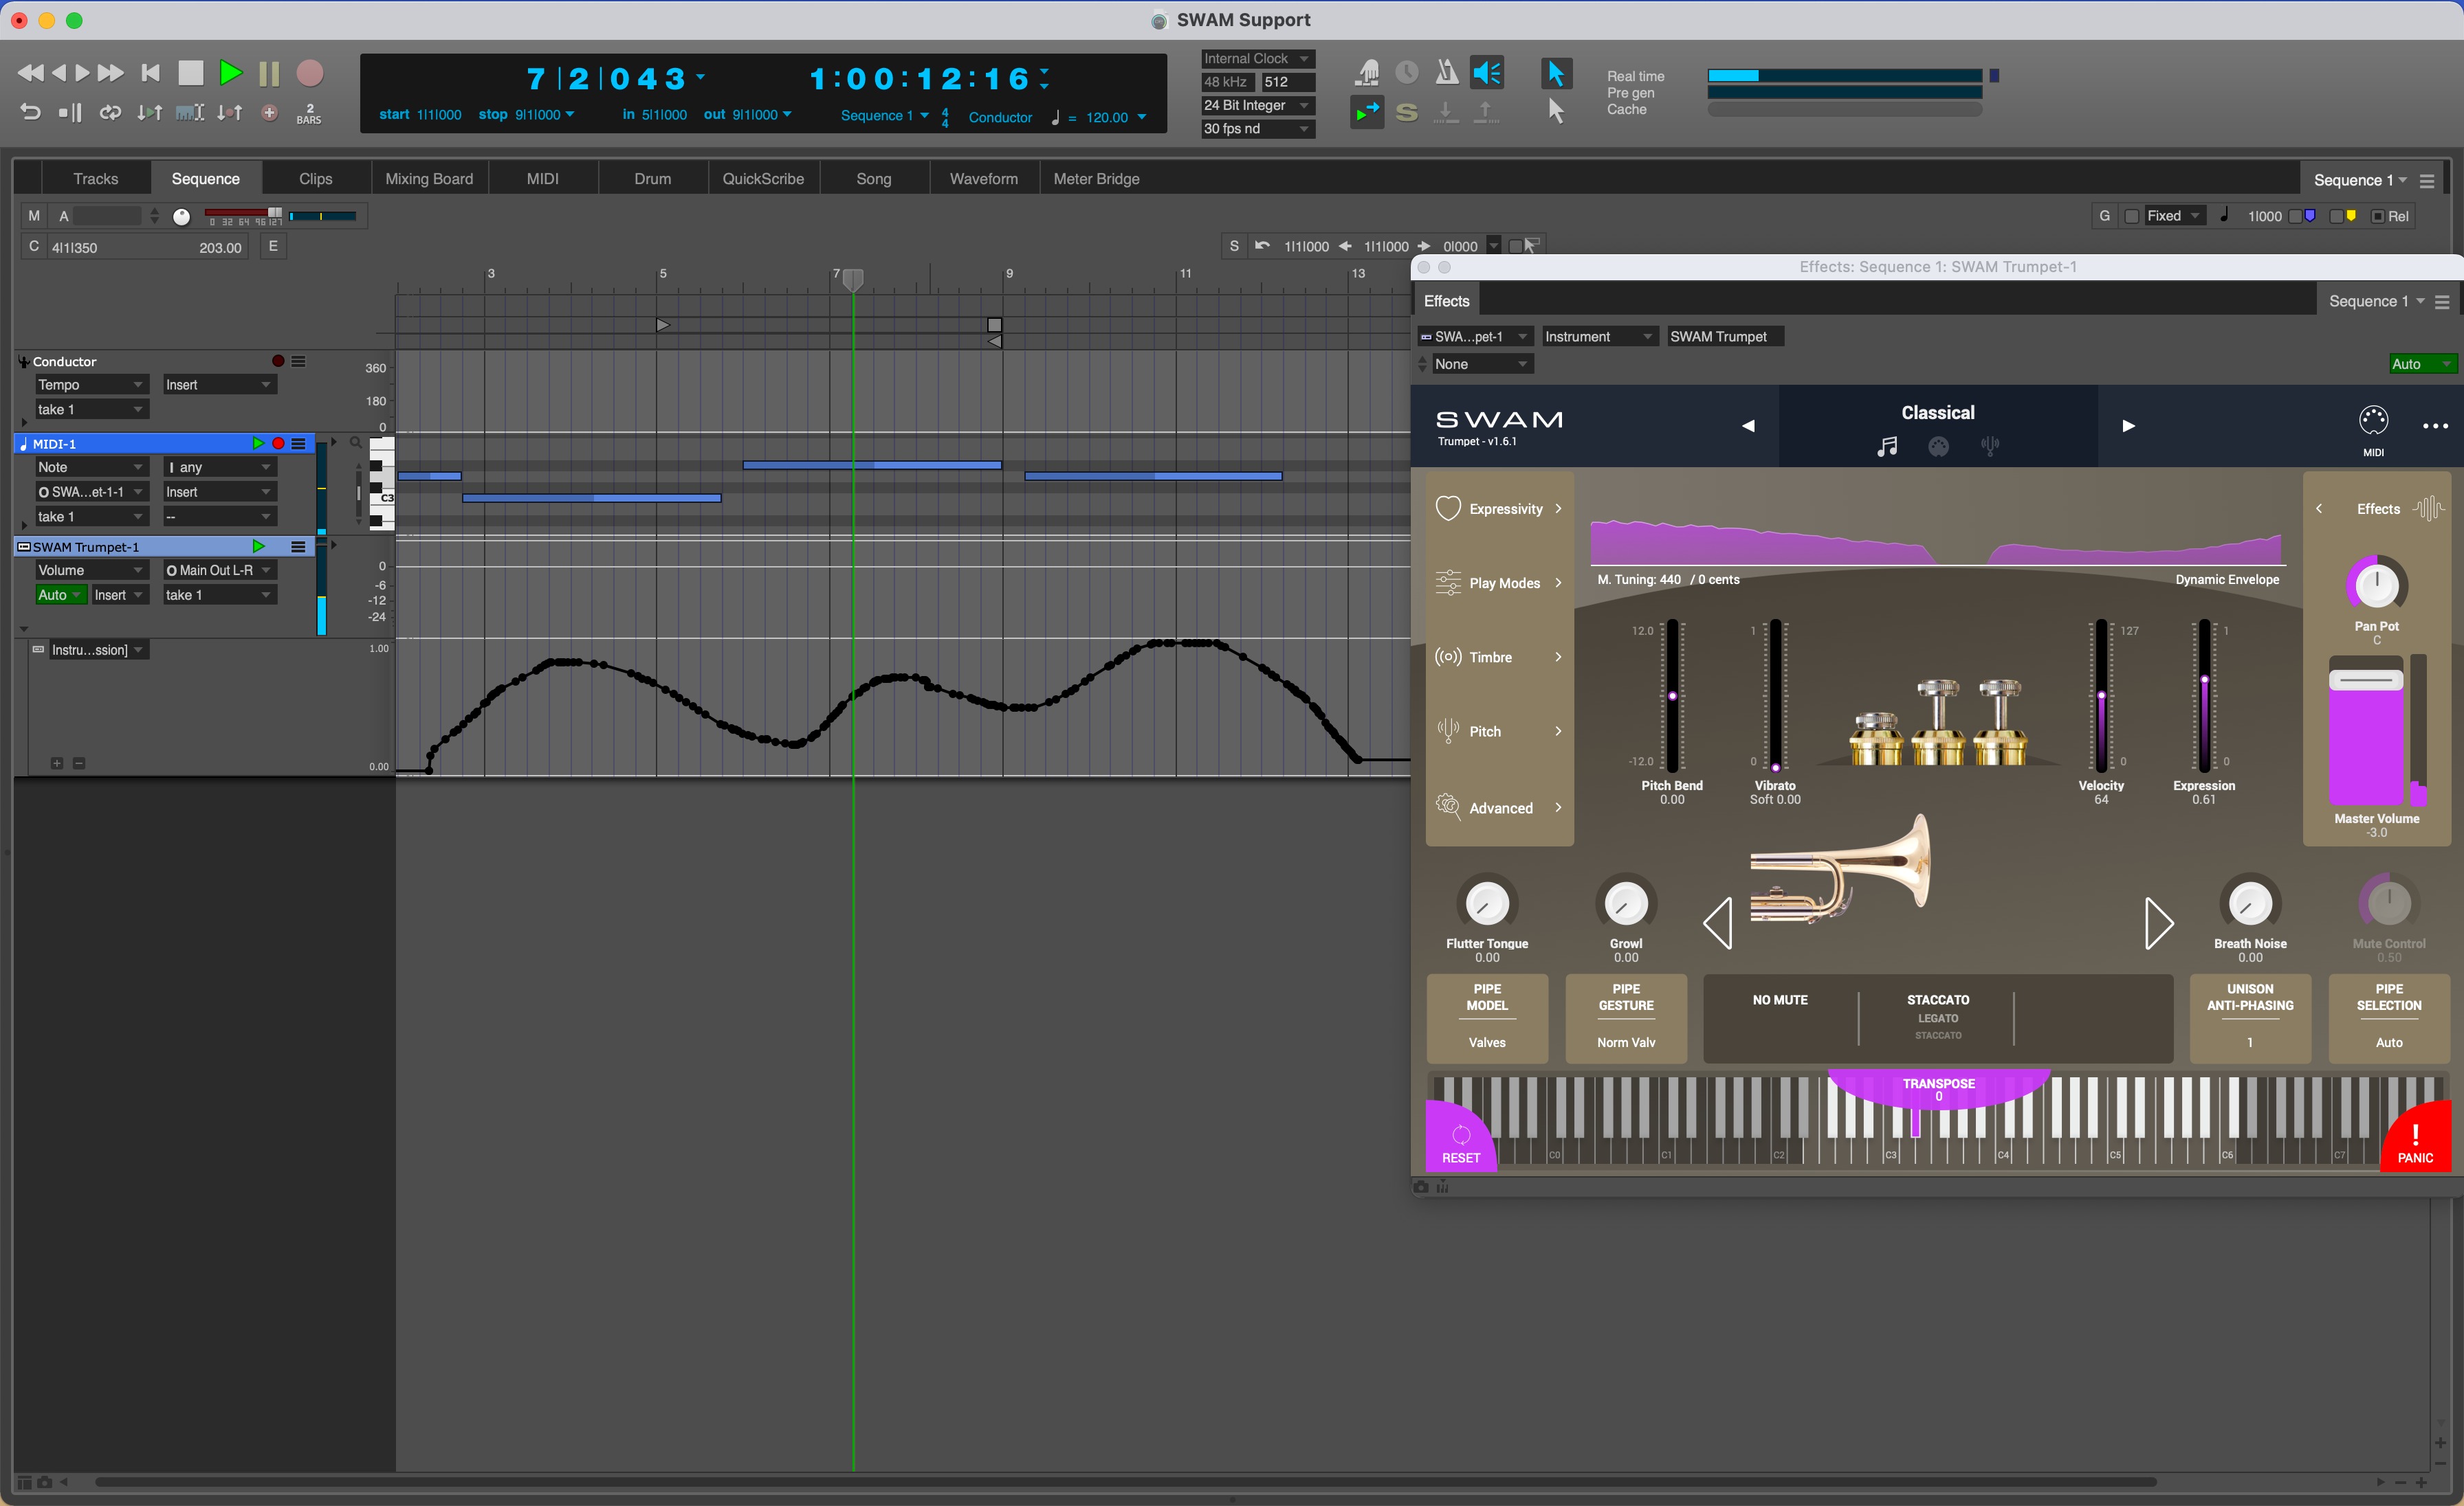The height and width of the screenshot is (1506, 2464).
Task: Click the Pause transport button
Action: (269, 73)
